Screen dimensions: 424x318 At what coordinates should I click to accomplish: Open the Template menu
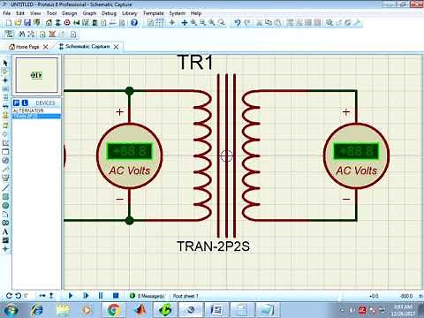pyautogui.click(x=154, y=13)
